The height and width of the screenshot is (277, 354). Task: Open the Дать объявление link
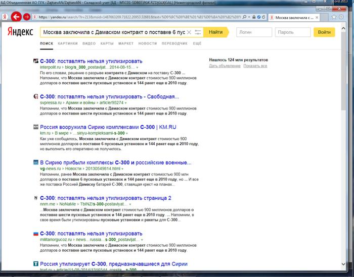point(225,66)
